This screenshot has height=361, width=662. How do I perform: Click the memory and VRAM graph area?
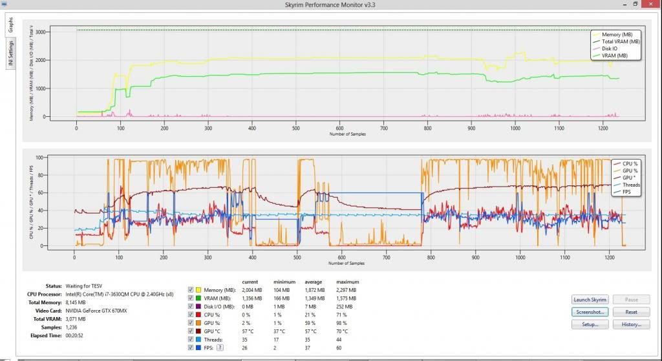347,73
